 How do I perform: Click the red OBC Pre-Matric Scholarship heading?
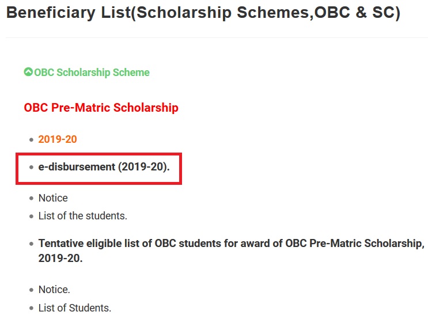101,108
